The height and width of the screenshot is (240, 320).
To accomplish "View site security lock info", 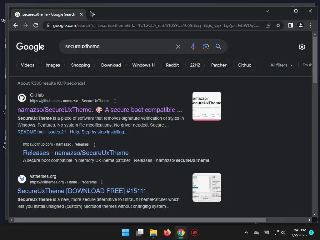I will point(48,25).
